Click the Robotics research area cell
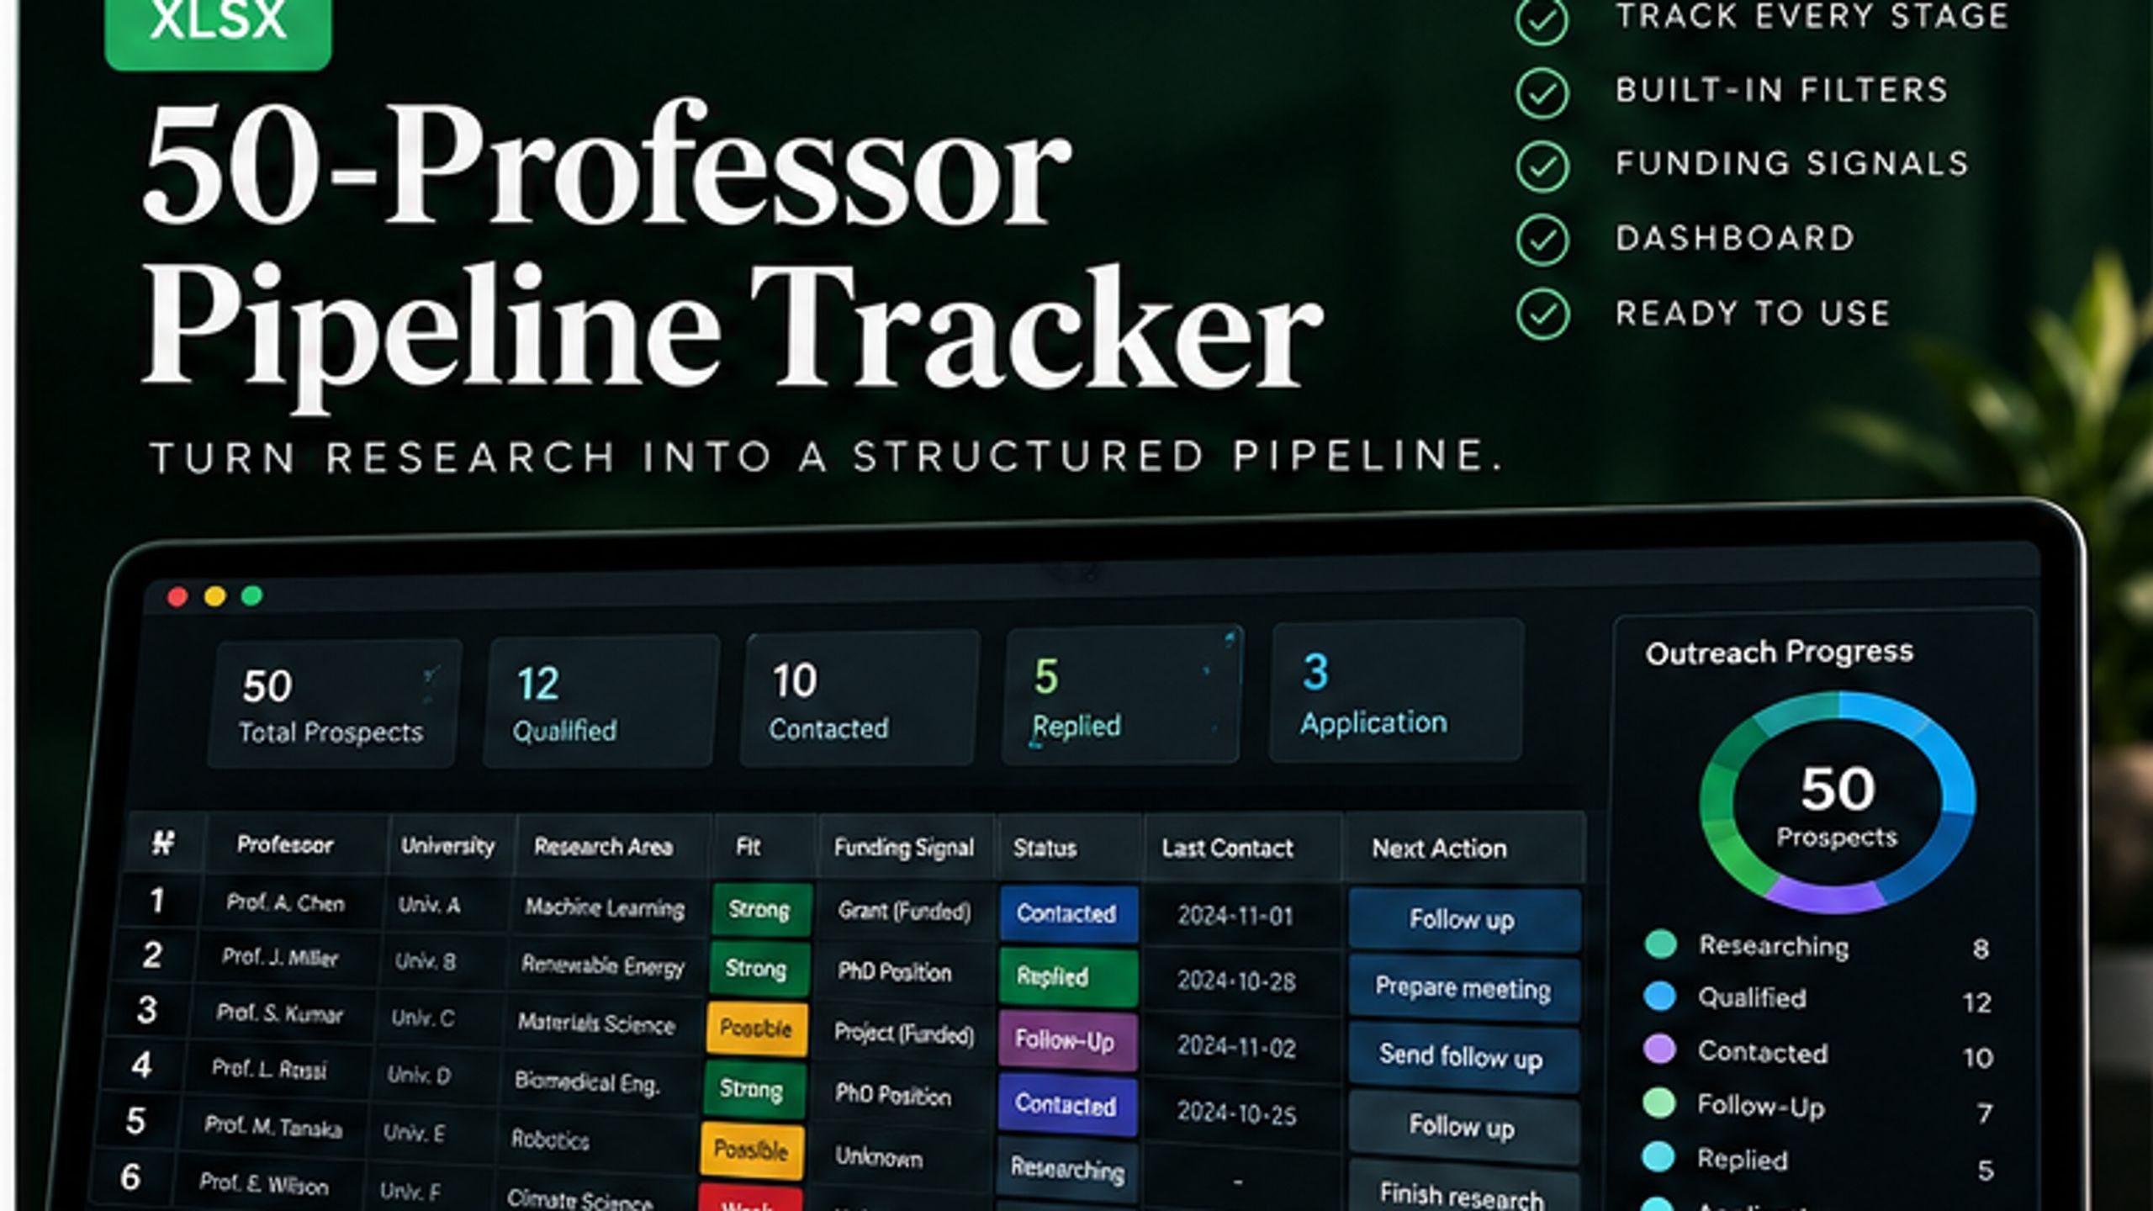Screen dimensions: 2153x1211 (x=550, y=1140)
